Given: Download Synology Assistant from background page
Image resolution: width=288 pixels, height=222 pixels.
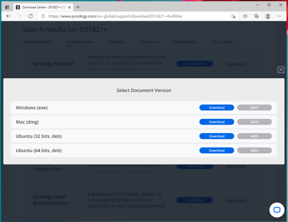Looking at the screenshot, I should click(x=195, y=64).
